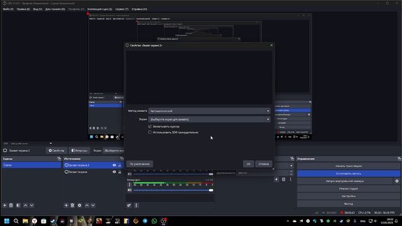This screenshot has width=402, height=226.
Task: Click Остановить запись button
Action: pos(349,173)
